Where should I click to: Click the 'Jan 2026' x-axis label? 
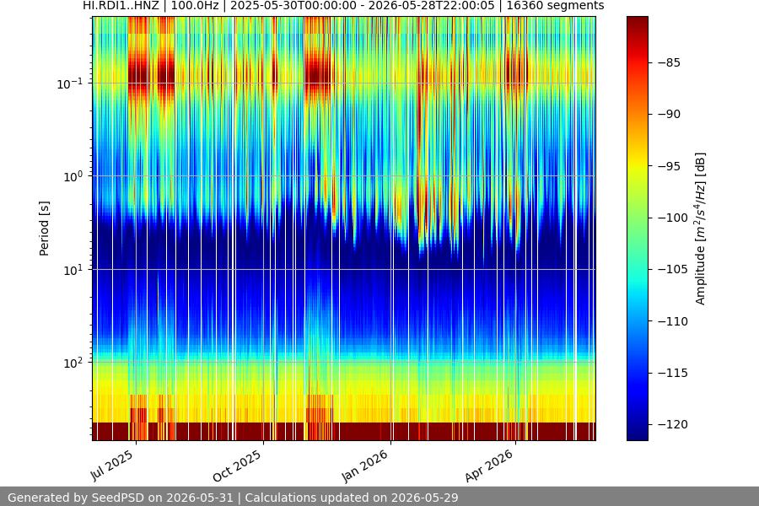(x=365, y=466)
